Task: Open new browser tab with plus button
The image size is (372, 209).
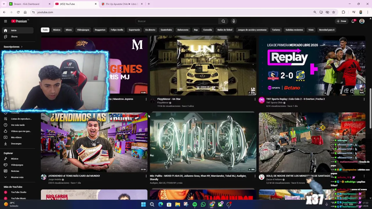Action: (x=149, y=4)
